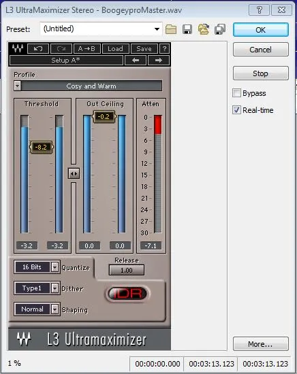Copy setup A to B
Viewport: 297px width, 374px height.
click(x=87, y=49)
